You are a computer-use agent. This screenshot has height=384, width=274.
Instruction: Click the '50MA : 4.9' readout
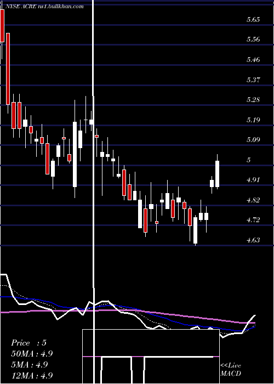(32, 354)
